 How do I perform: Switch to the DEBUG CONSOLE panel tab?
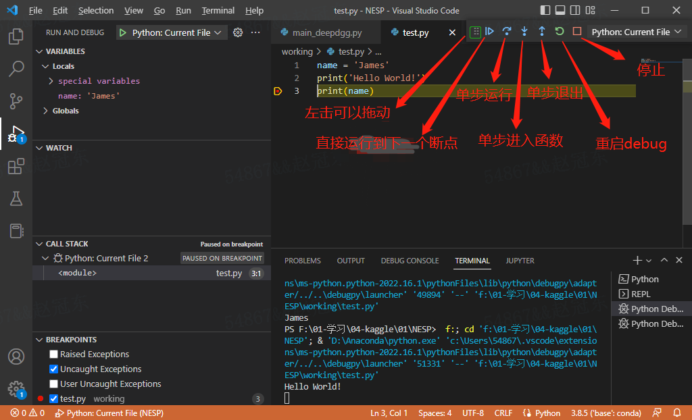(x=410, y=261)
